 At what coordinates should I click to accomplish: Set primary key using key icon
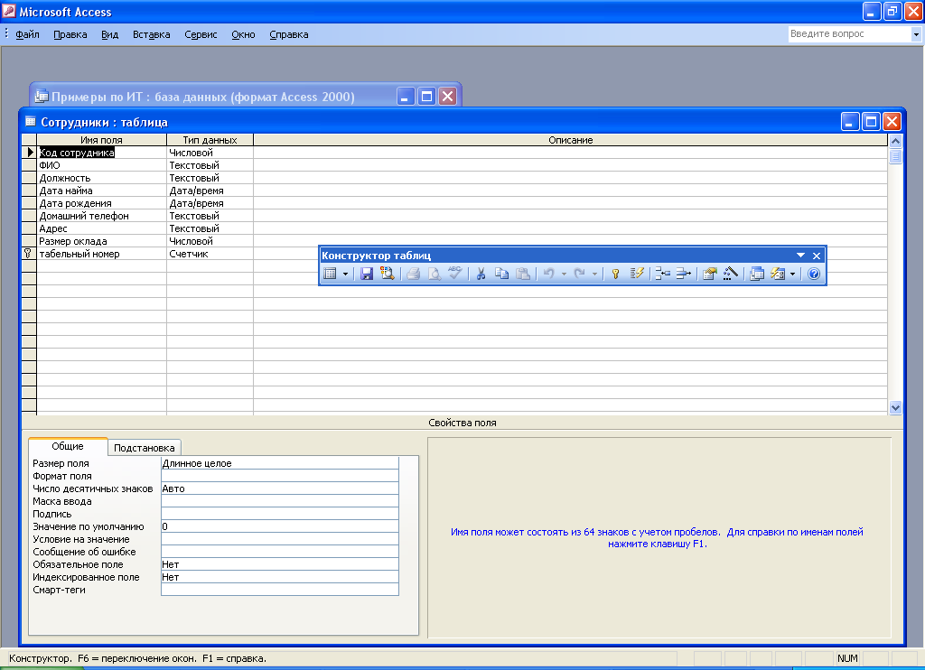pos(615,274)
